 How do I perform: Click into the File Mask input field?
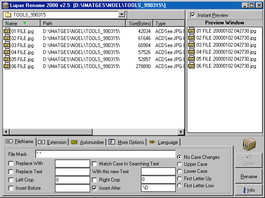point(105,154)
